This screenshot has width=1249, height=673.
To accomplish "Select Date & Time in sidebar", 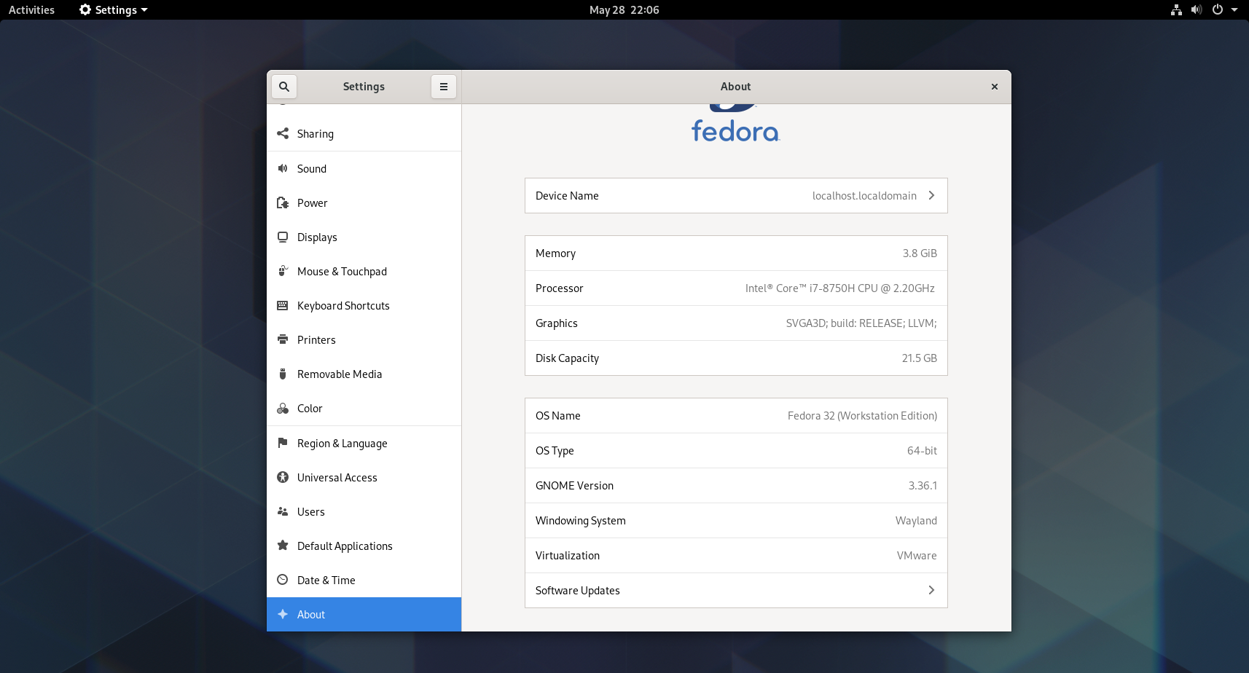I will pyautogui.click(x=364, y=580).
